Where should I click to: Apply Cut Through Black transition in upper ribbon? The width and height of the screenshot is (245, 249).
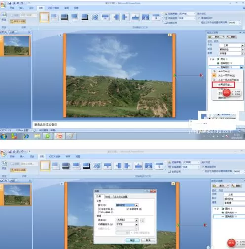[x=85, y=17]
